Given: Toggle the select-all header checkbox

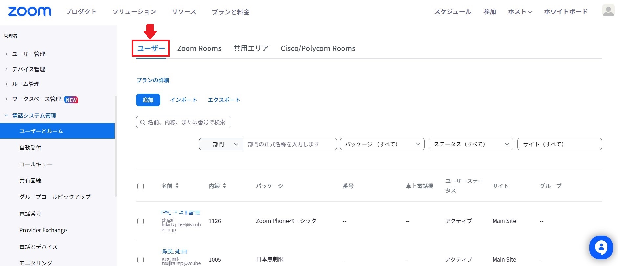Looking at the screenshot, I should [141, 186].
